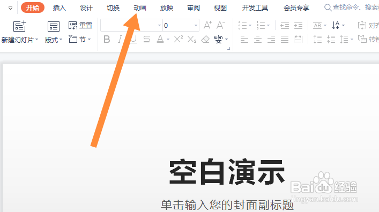379x212 pixels.
Task: Center align the text
Action: coord(258,39)
